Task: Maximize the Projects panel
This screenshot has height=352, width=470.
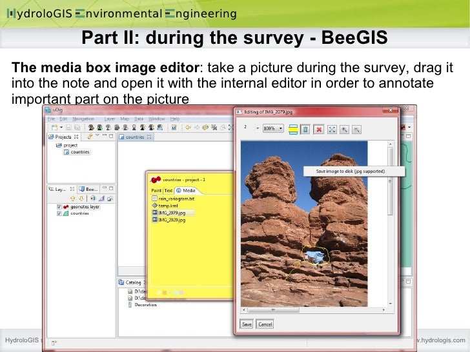Action: pos(111,136)
